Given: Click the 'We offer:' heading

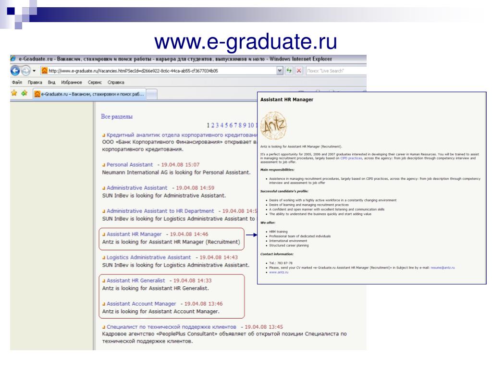Looking at the screenshot, I should click(268, 222).
